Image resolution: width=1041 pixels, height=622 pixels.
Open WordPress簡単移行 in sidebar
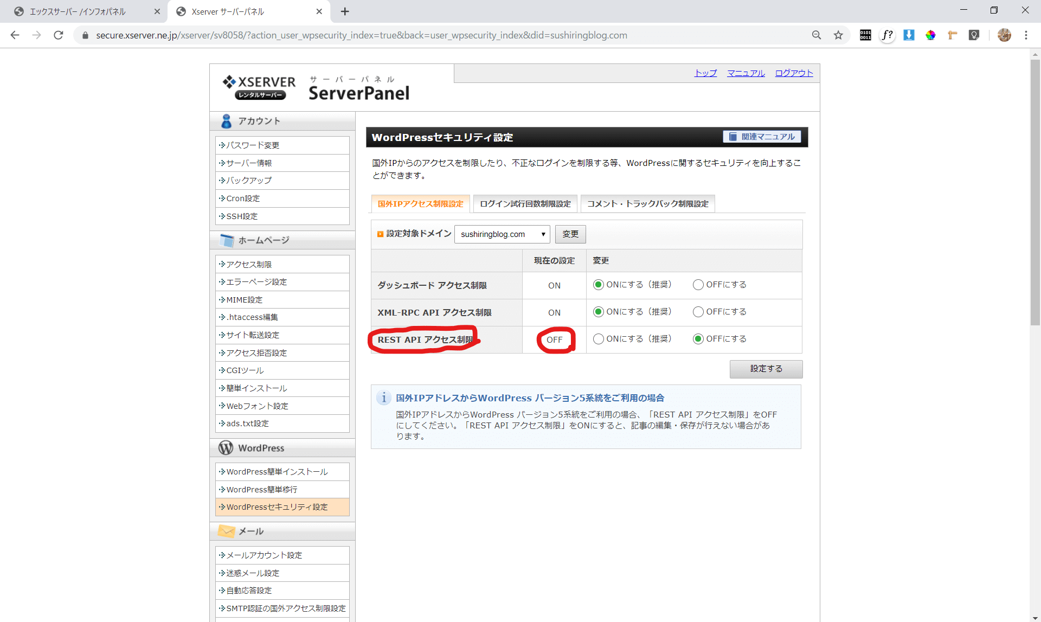(282, 490)
